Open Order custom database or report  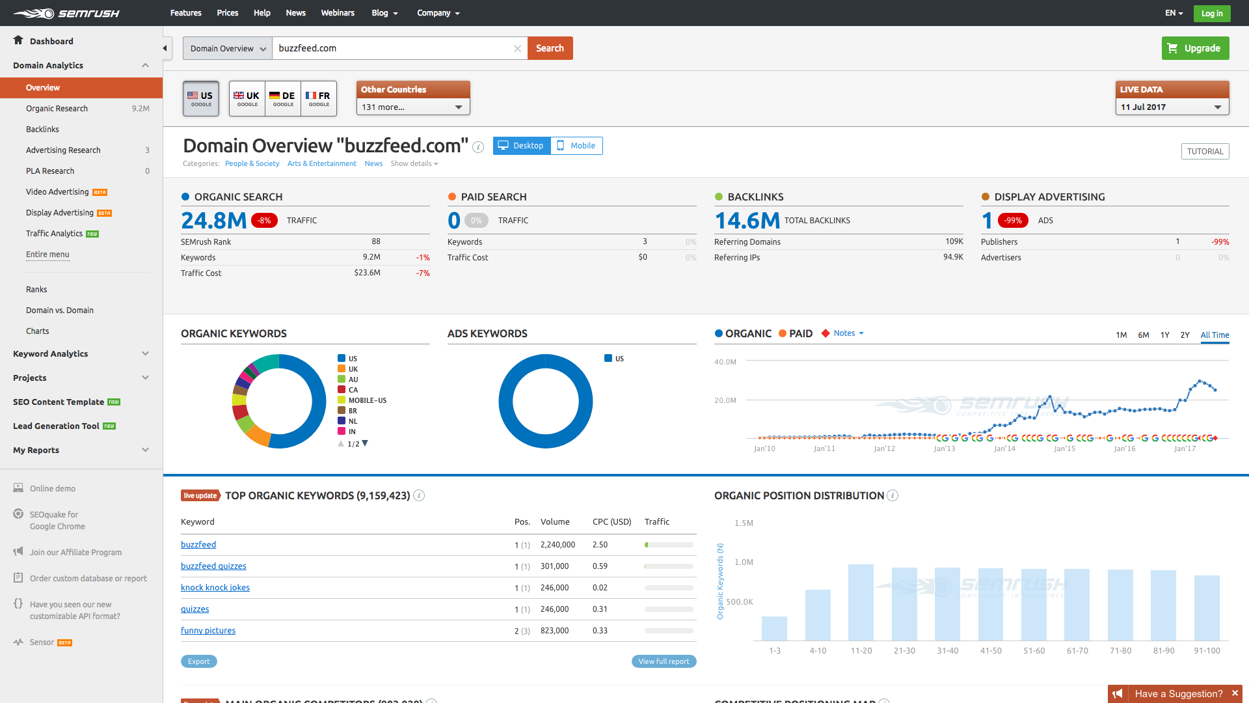click(x=88, y=578)
